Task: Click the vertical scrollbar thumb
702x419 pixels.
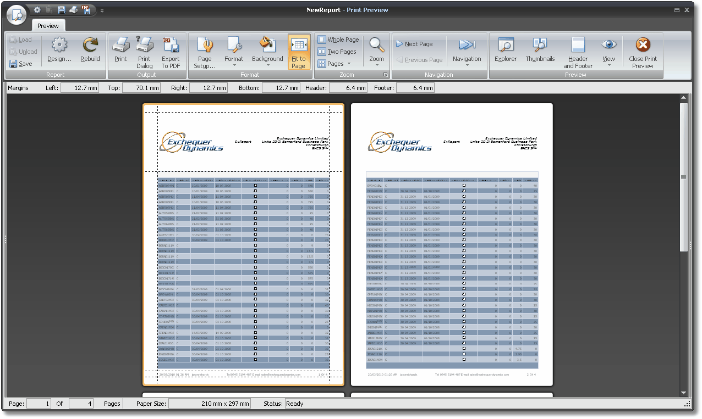Action: 684,177
